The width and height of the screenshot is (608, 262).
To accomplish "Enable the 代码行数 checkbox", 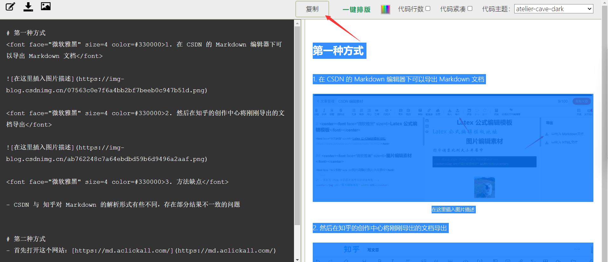I will (428, 9).
